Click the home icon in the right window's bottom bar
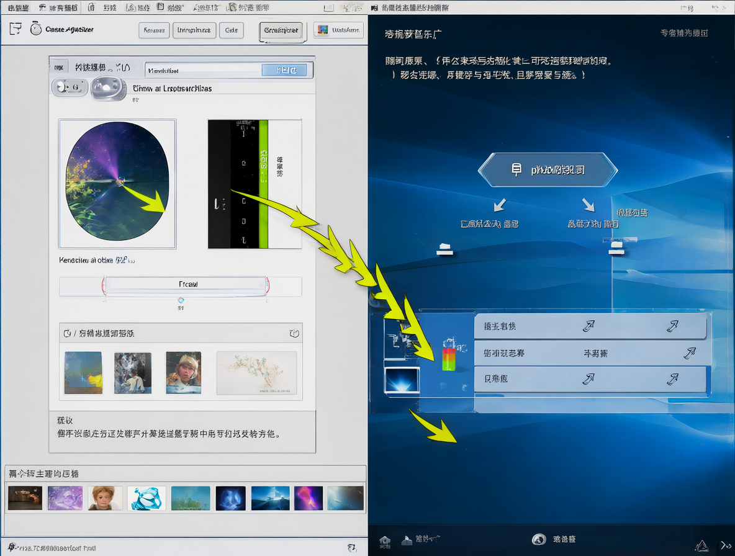This screenshot has width=735, height=556. tap(385, 542)
